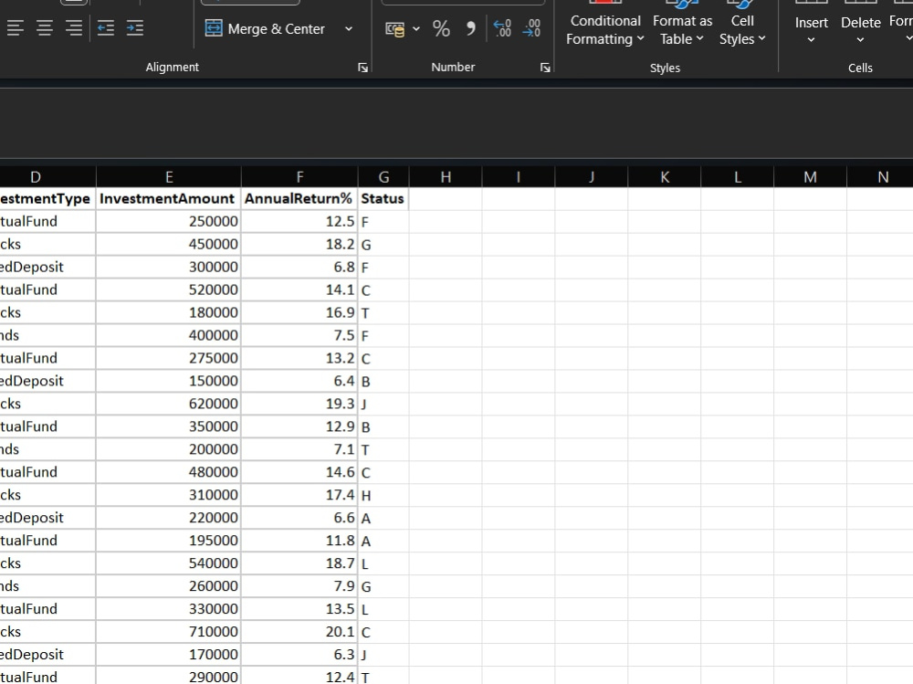
Task: Open the Accounting Number Format dropdown arrow
Action: (x=416, y=28)
